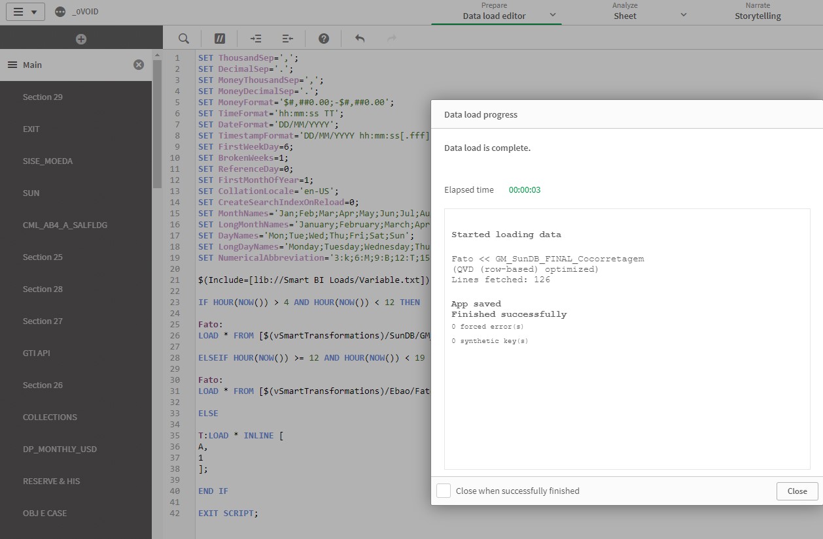Screen dimensions: 823x539
Task: Open script Section 26
Action: coord(76,385)
